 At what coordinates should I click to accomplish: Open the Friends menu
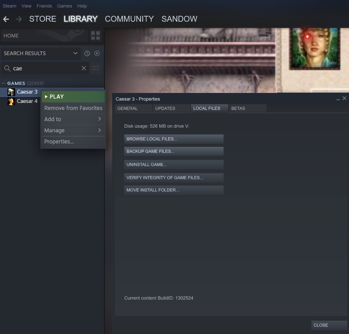[x=44, y=6]
